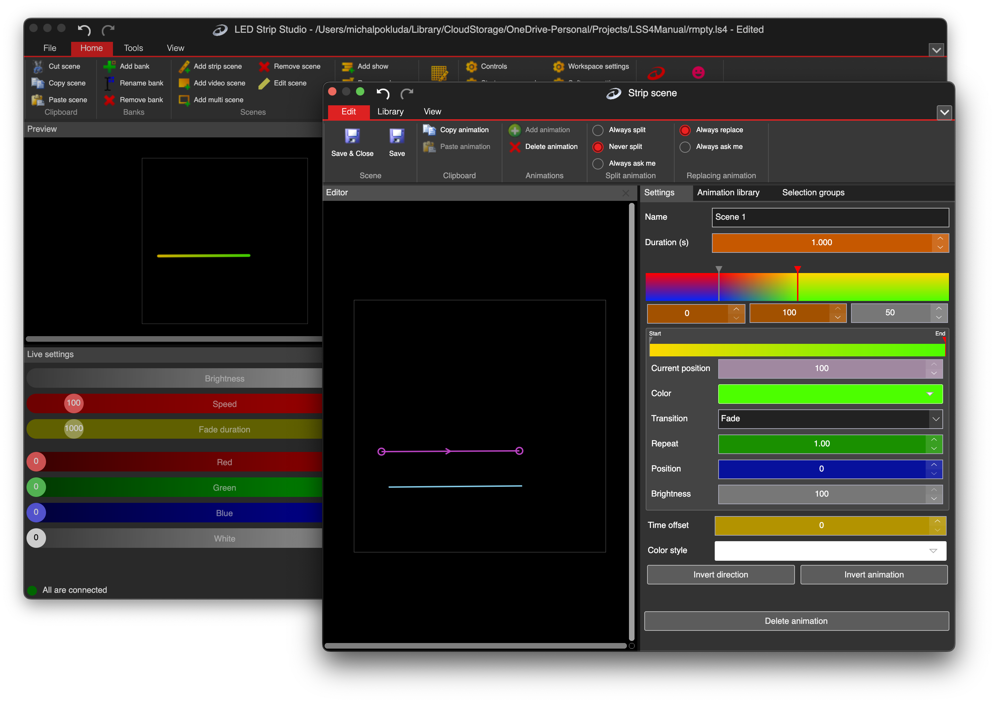Click the Home tab in main window
The image size is (994, 703).
click(x=91, y=48)
